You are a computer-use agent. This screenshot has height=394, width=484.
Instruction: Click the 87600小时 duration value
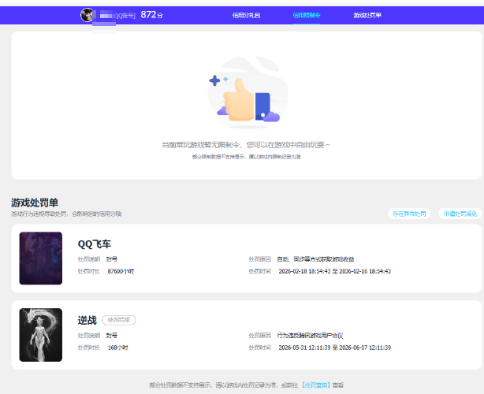pyautogui.click(x=121, y=271)
